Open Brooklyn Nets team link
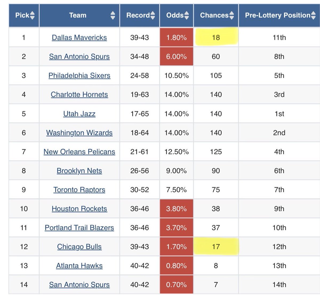 click(79, 171)
